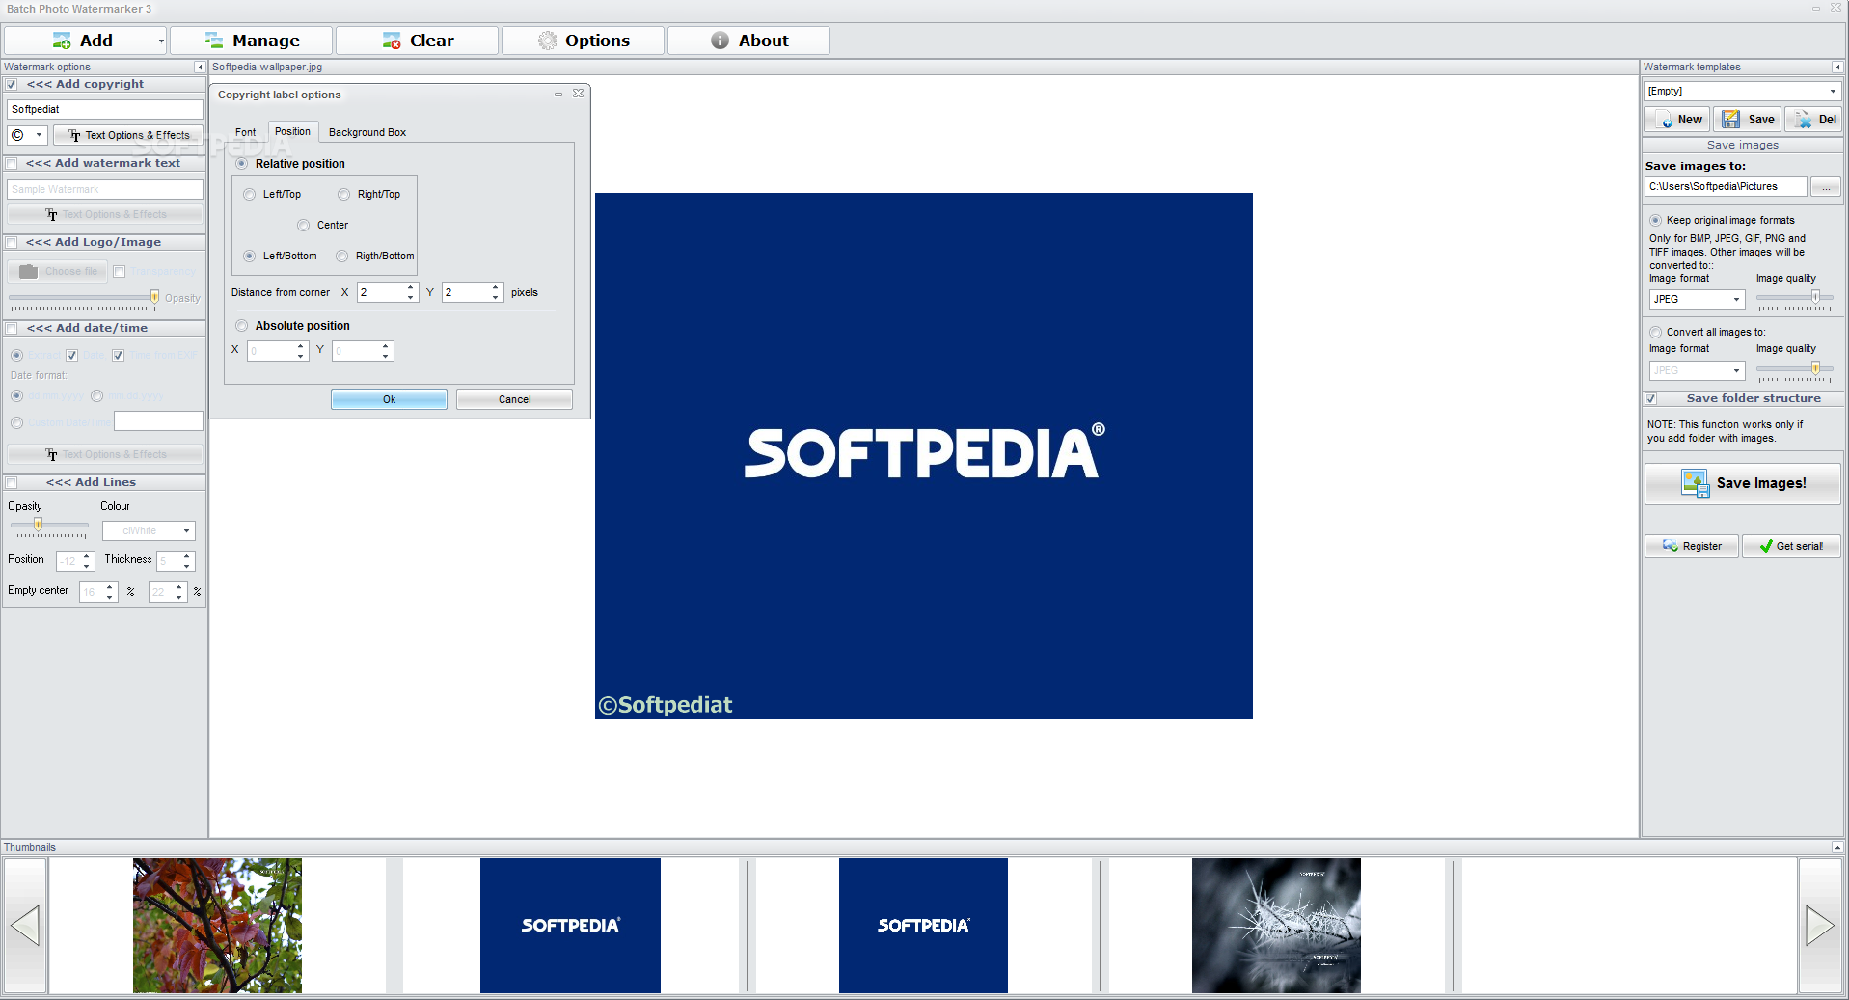This screenshot has width=1849, height=1000.
Task: Select Left/Top position radio
Action: [250, 195]
